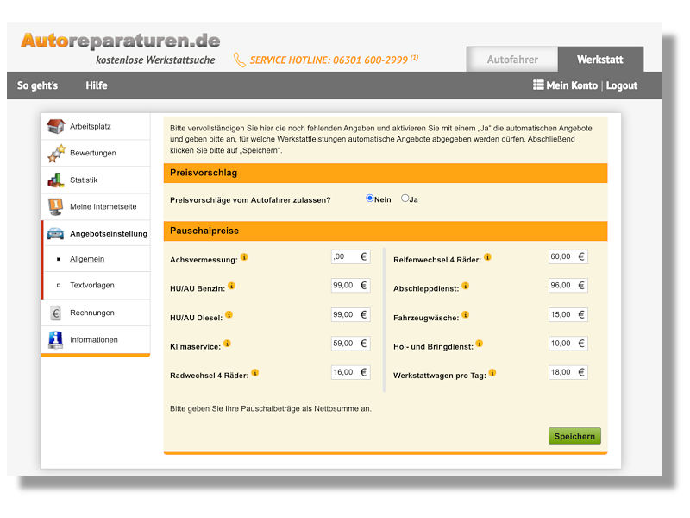This screenshot has height=518, width=690.
Task: Click the 'kostenlose Werkstattsuche' tagline
Action: click(x=155, y=60)
